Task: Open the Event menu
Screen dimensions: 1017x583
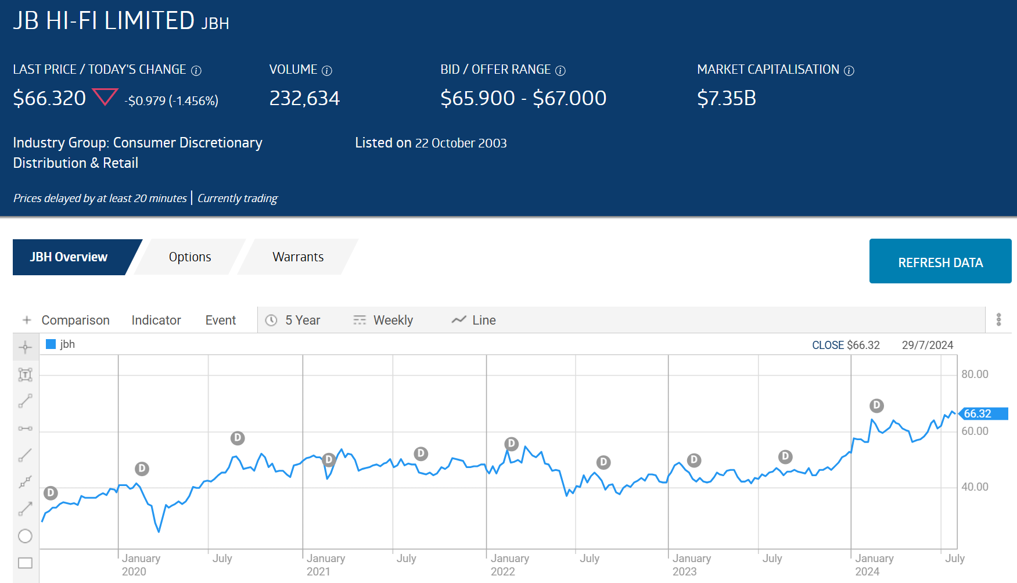Action: click(x=221, y=320)
